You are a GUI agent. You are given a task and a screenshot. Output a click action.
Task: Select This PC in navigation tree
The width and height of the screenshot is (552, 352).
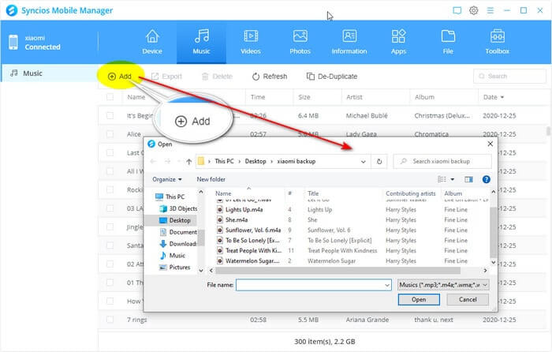(170, 197)
